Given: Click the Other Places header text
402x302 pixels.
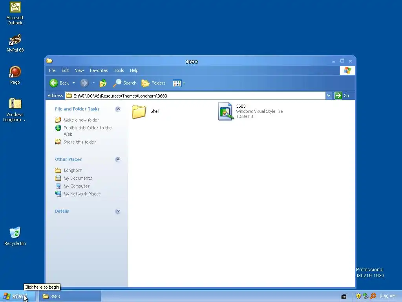Looking at the screenshot, I should [68, 160].
